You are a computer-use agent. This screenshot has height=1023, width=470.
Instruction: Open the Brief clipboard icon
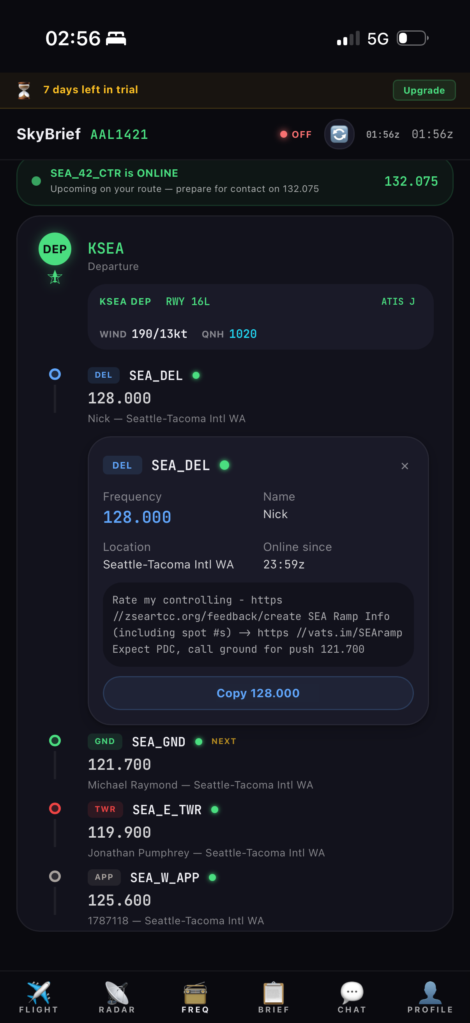pyautogui.click(x=274, y=992)
